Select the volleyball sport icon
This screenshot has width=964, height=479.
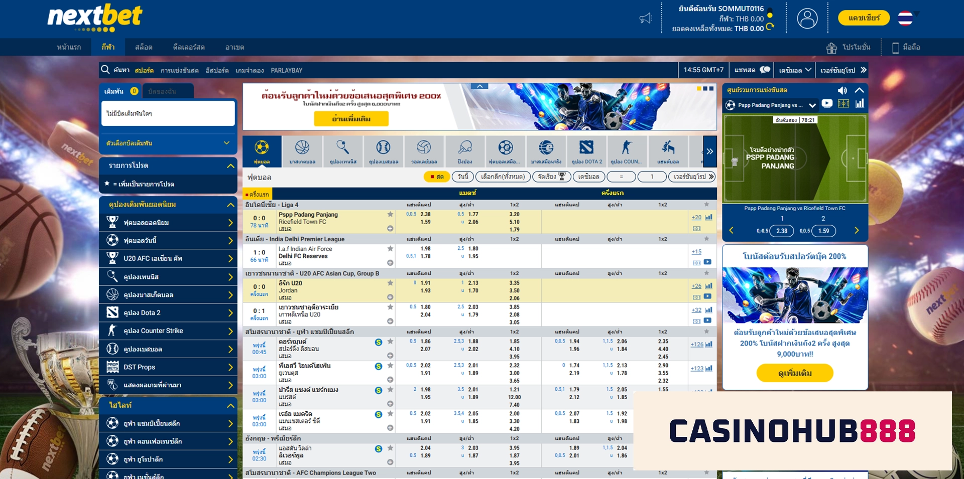[424, 151]
